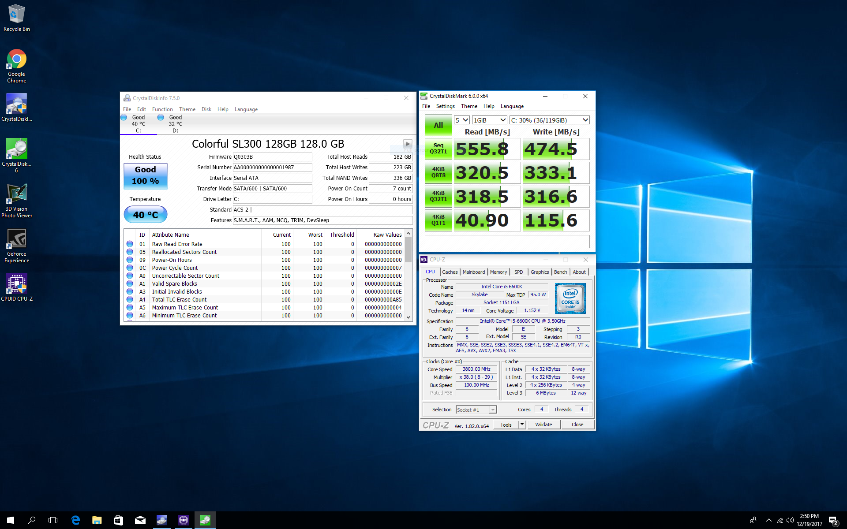This screenshot has height=529, width=847.
Task: Run the 4KiB Q32T1 benchmark
Action: pyautogui.click(x=438, y=196)
